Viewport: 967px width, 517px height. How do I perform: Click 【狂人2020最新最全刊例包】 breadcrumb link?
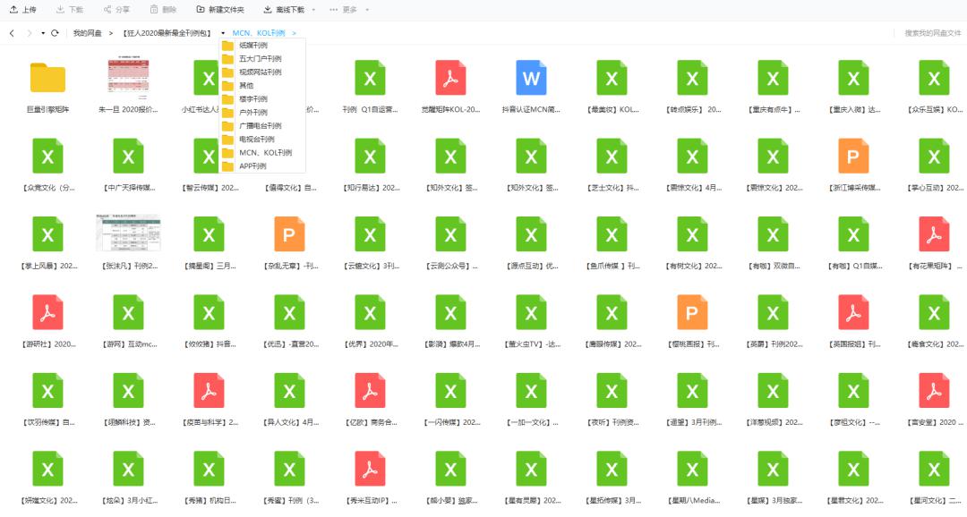tap(167, 33)
